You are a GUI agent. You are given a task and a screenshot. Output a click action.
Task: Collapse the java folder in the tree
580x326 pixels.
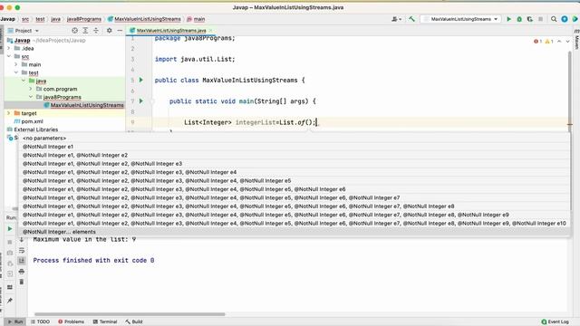[x=24, y=81]
